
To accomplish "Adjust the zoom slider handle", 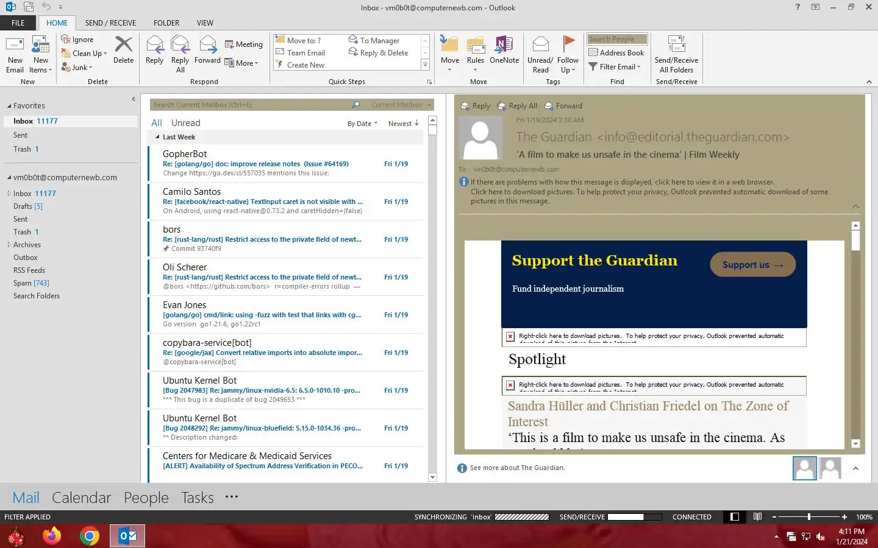I will (809, 517).
